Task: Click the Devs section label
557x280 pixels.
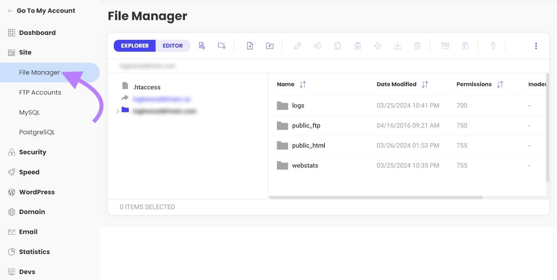Action: [x=27, y=272]
